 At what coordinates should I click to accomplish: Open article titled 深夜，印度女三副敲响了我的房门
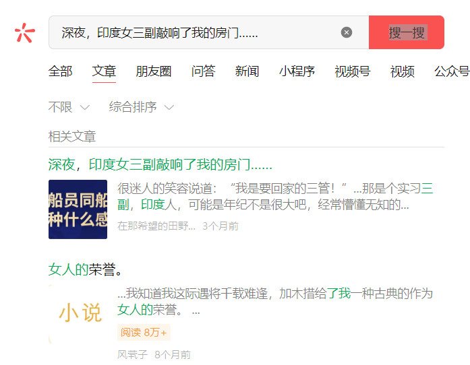160,165
